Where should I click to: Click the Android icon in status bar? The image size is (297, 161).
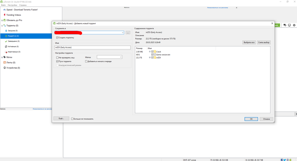tap(290, 160)
